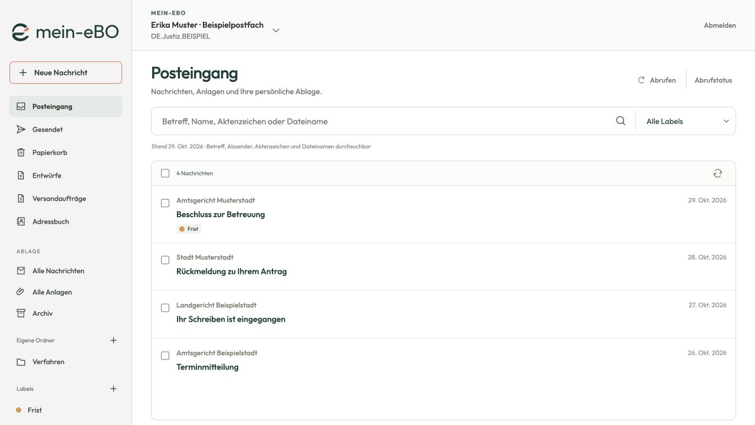Open the Archiv folder
755x425 pixels.
tap(65, 313)
